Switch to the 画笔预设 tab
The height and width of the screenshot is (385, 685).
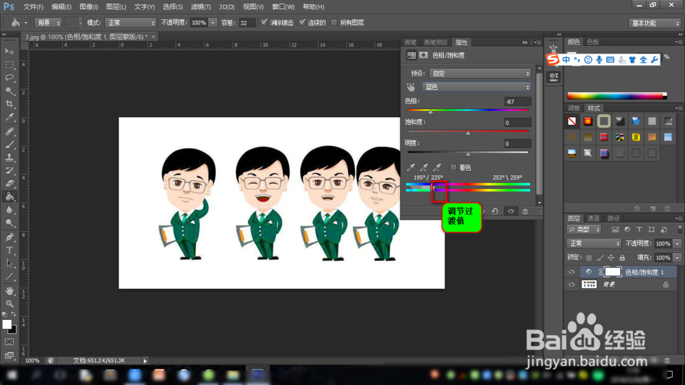click(x=436, y=42)
